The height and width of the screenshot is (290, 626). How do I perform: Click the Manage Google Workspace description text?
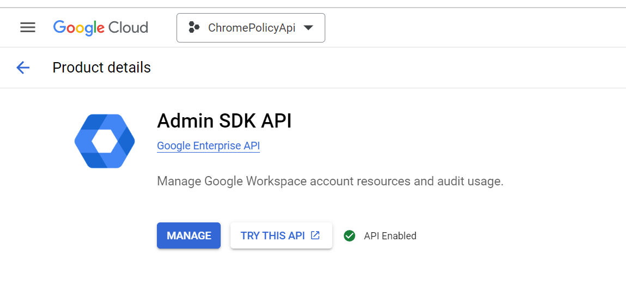[x=330, y=181]
